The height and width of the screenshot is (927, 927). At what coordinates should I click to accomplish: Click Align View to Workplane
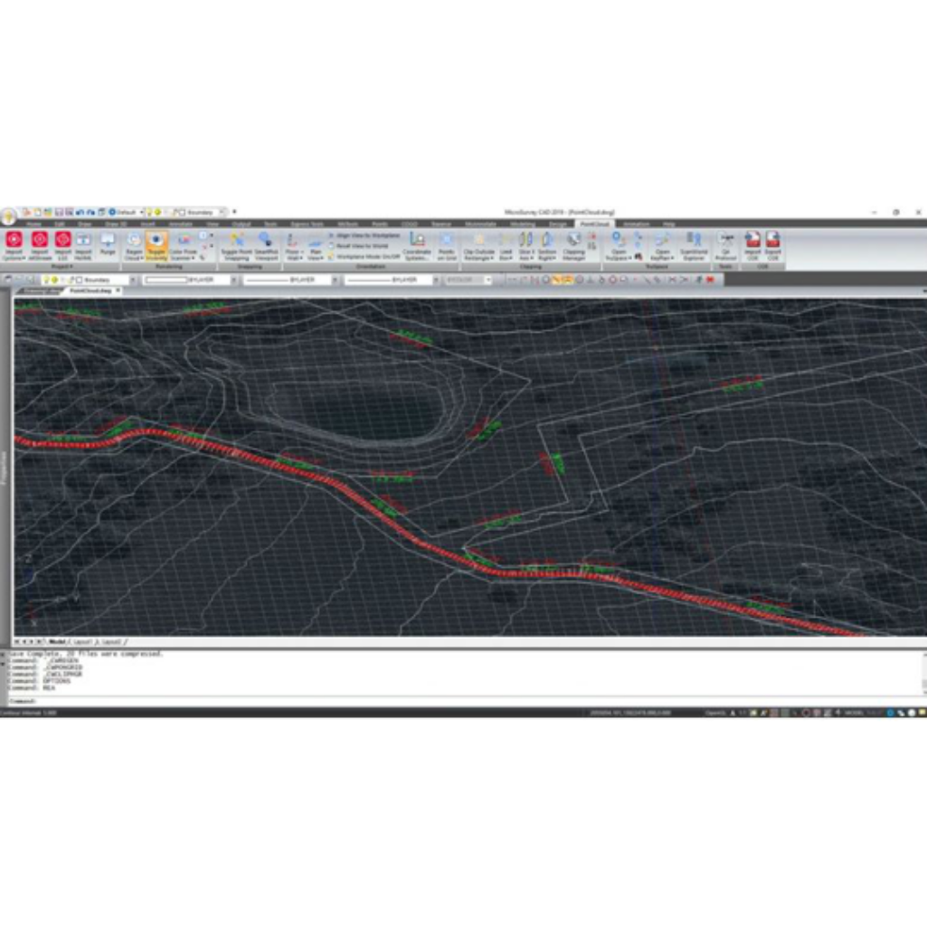tap(366, 235)
